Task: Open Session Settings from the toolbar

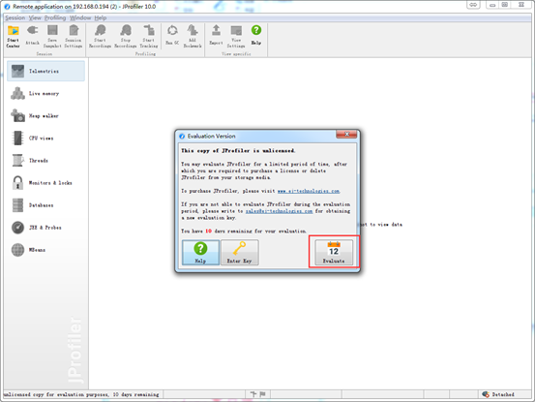Action: (x=74, y=36)
